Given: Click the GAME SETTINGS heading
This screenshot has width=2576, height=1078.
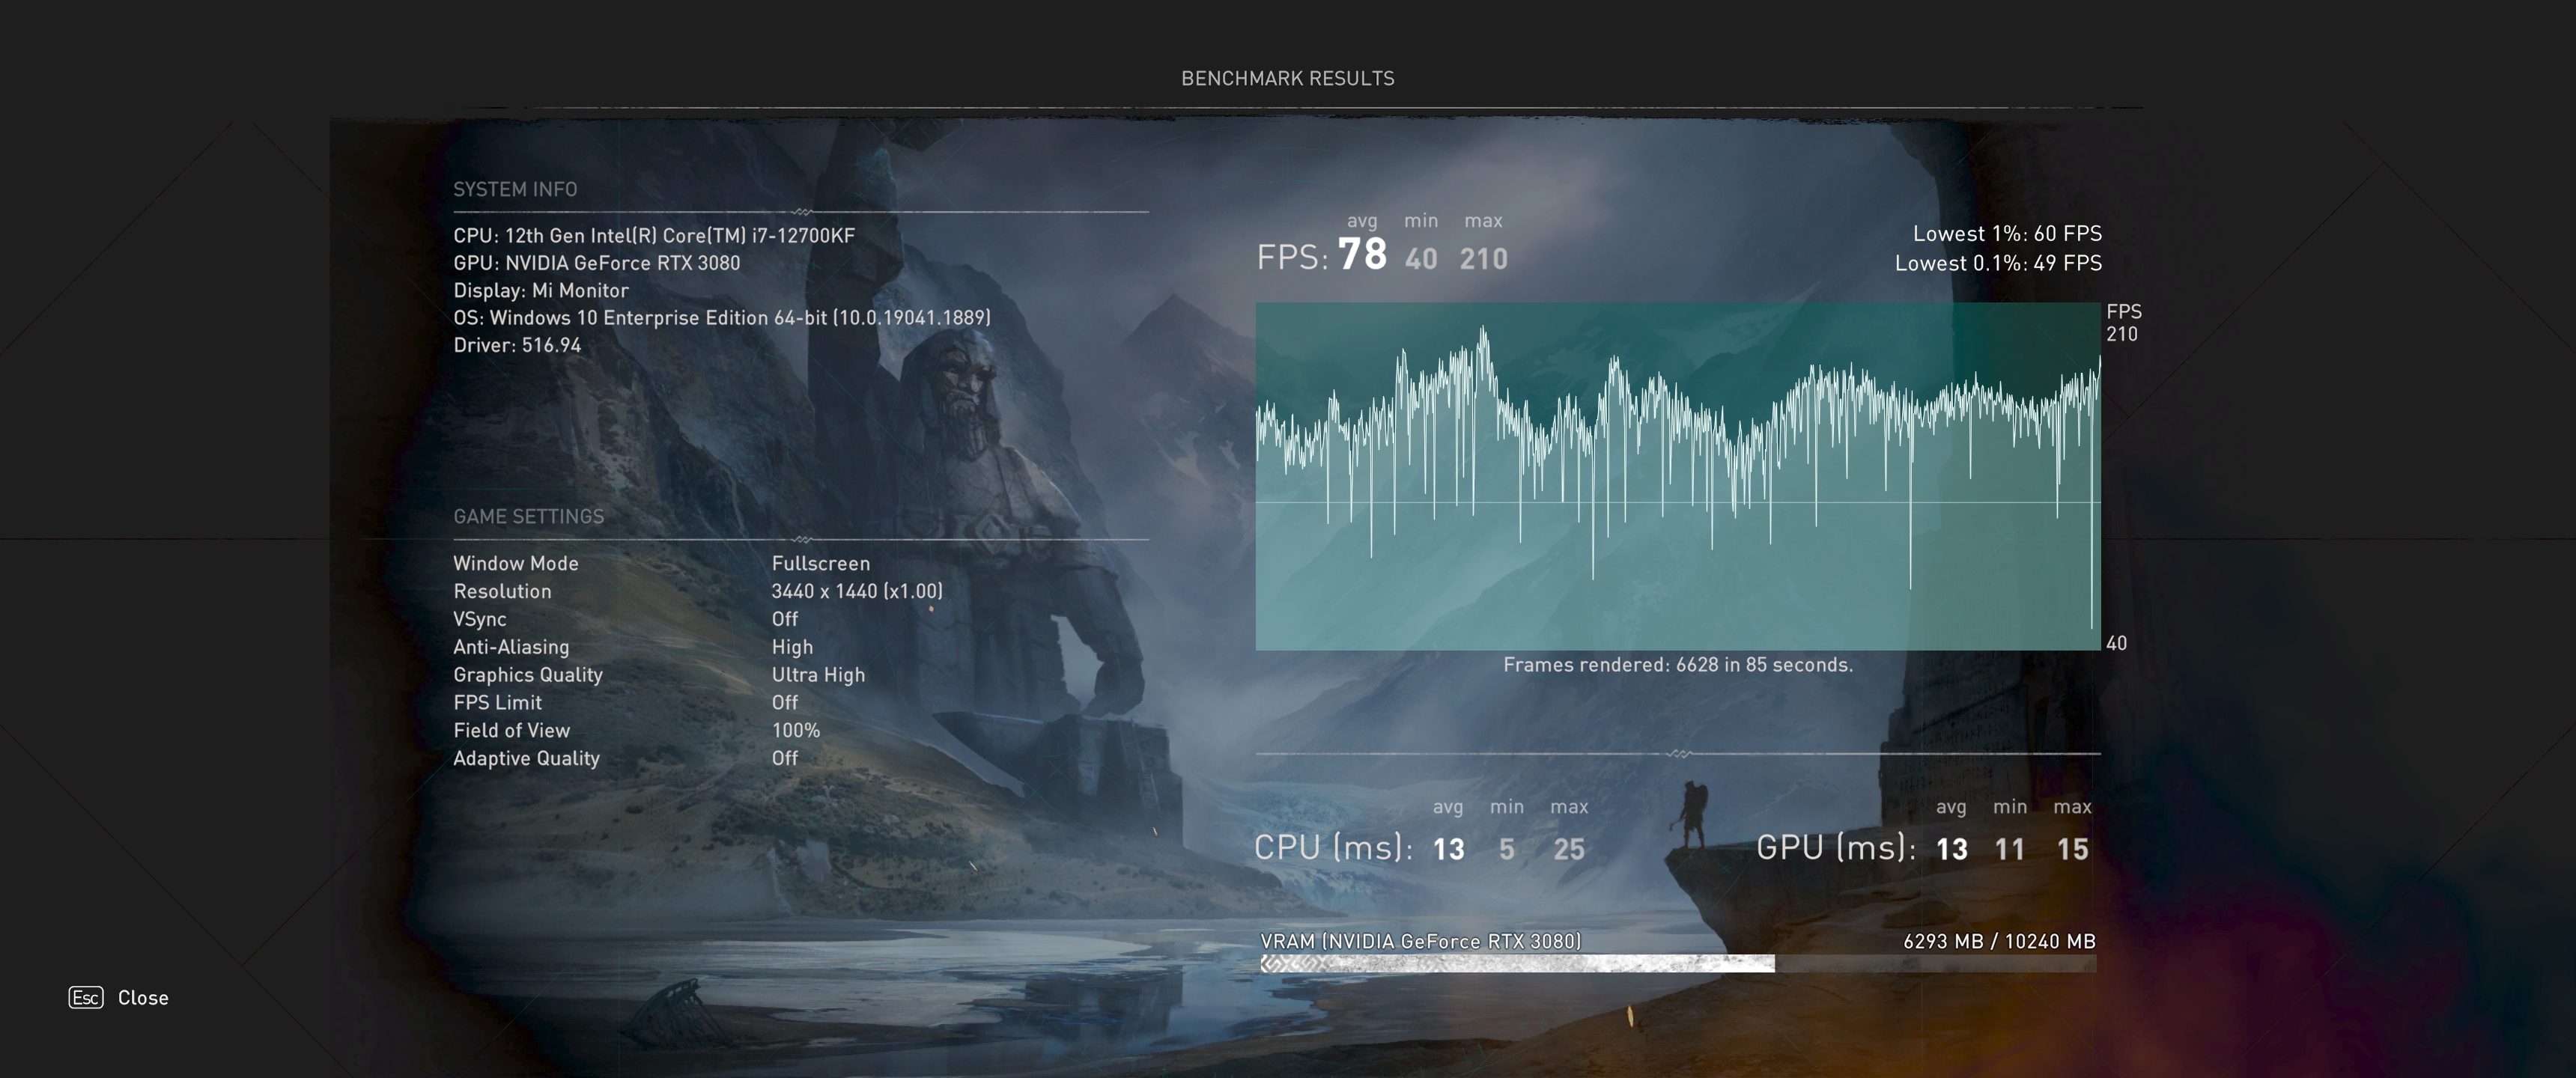Looking at the screenshot, I should [529, 516].
